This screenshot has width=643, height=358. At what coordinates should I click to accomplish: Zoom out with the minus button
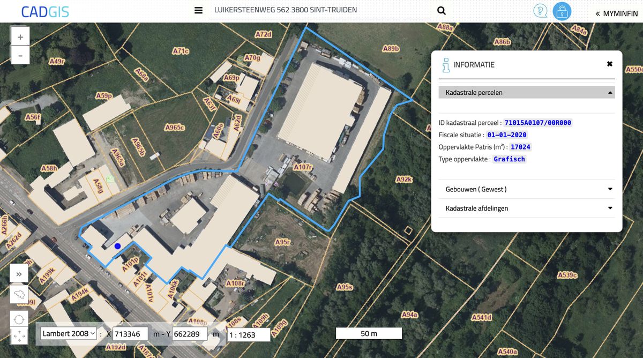(x=20, y=55)
